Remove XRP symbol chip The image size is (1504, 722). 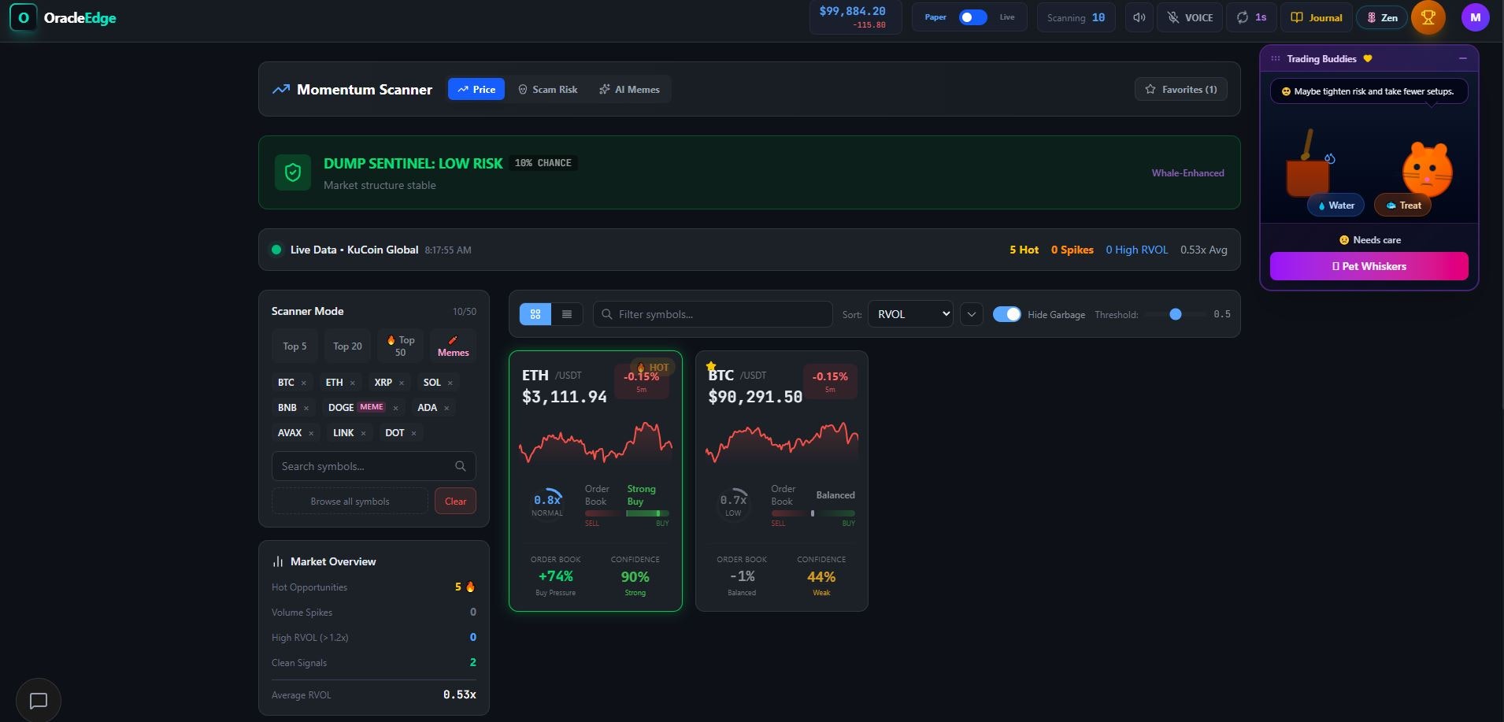pos(402,383)
